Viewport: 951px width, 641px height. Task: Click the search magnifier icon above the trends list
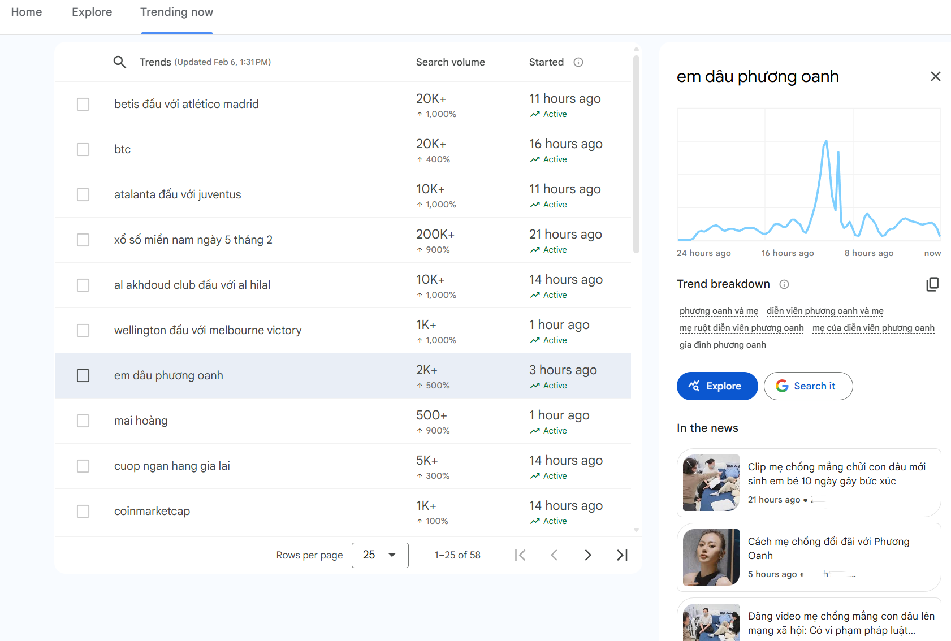[120, 62]
